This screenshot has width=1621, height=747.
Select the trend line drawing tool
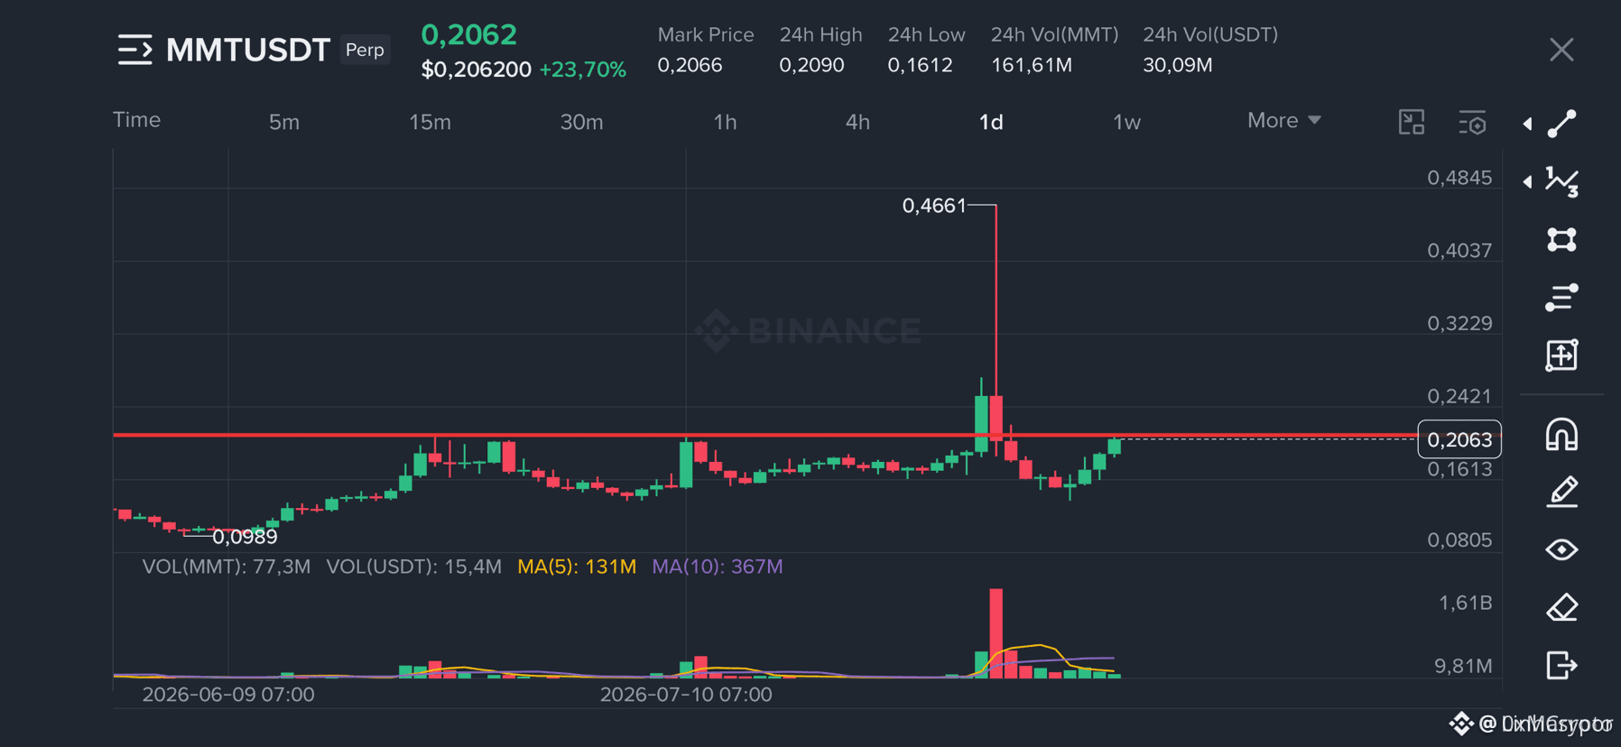pyautogui.click(x=1562, y=124)
